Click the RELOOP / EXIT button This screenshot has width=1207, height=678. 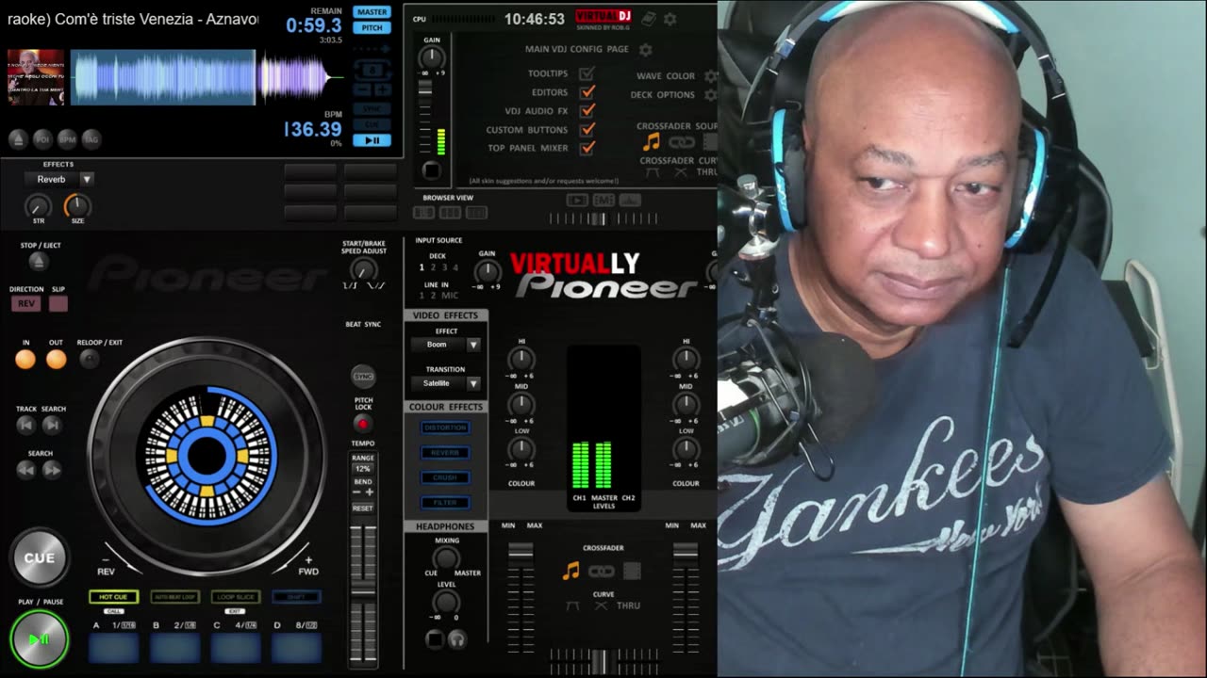coord(90,359)
